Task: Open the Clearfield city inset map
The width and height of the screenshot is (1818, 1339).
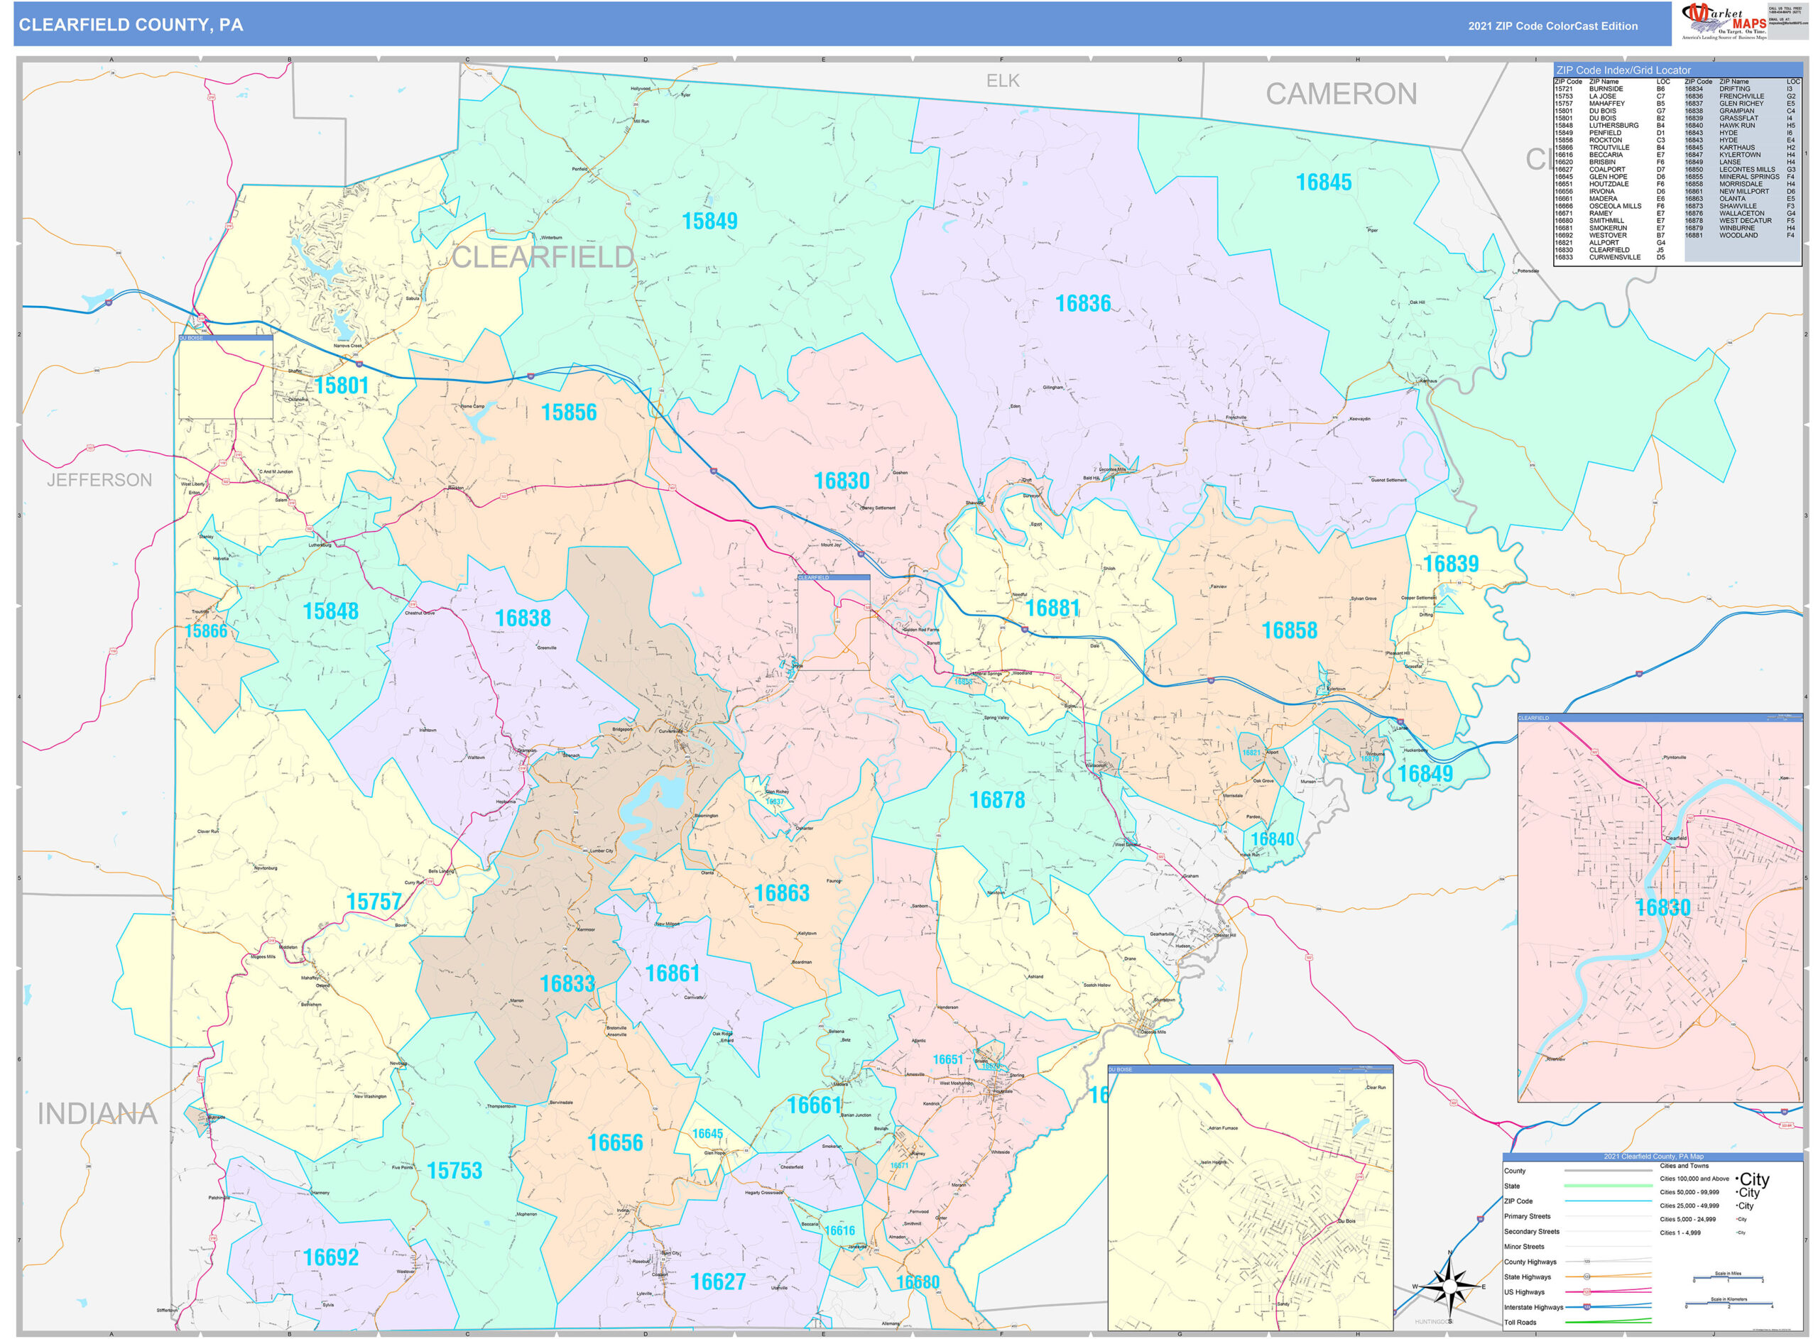Action: point(1660,909)
